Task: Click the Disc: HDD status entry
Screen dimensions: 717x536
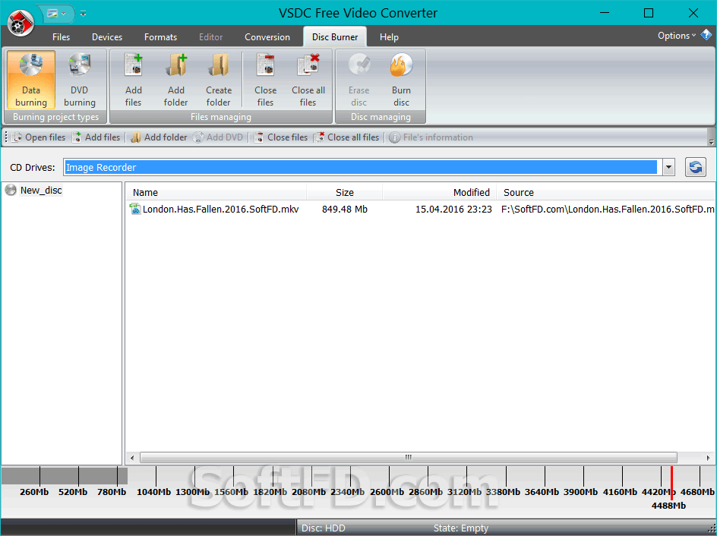Action: tap(324, 528)
